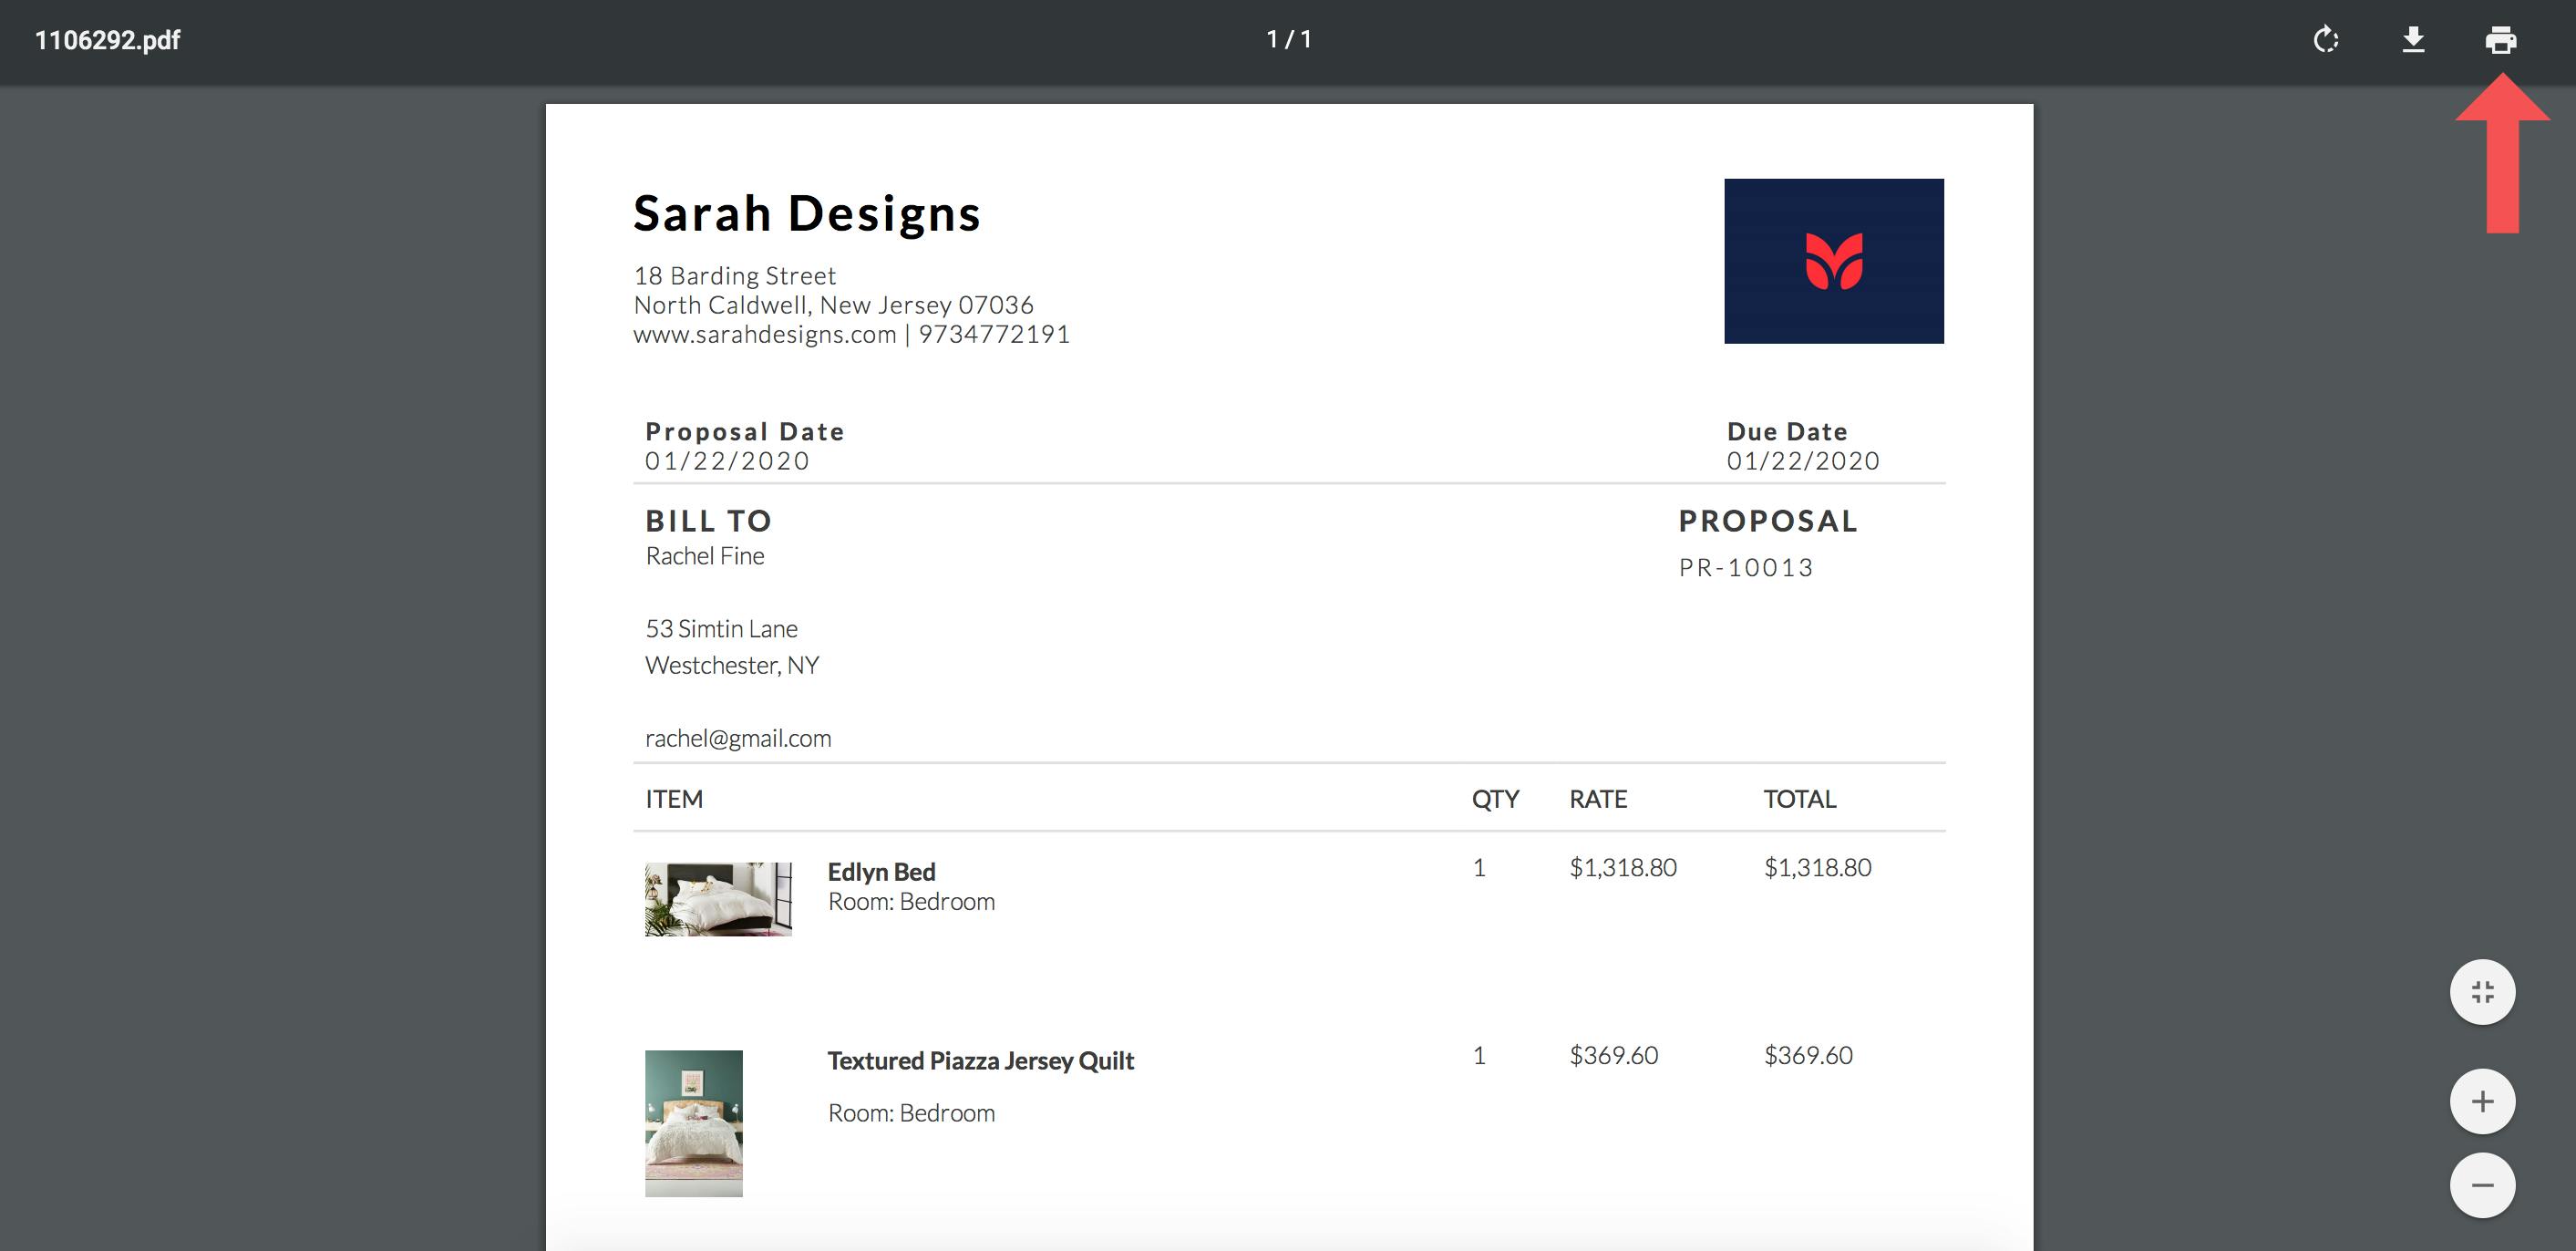Click the QTY column header
2576x1251 pixels.
click(x=1496, y=798)
